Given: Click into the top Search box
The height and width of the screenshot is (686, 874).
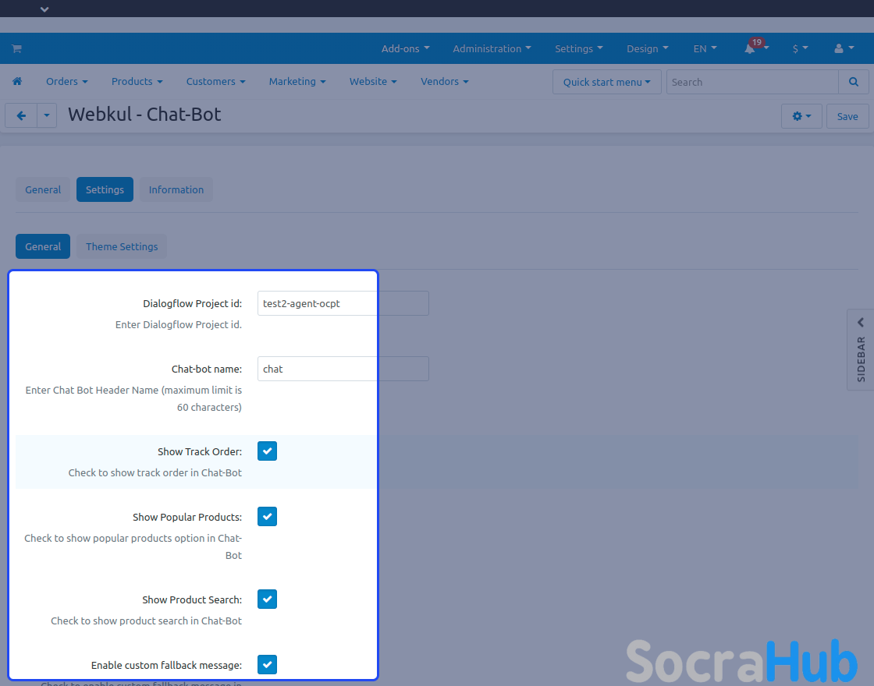Looking at the screenshot, I should (x=752, y=82).
